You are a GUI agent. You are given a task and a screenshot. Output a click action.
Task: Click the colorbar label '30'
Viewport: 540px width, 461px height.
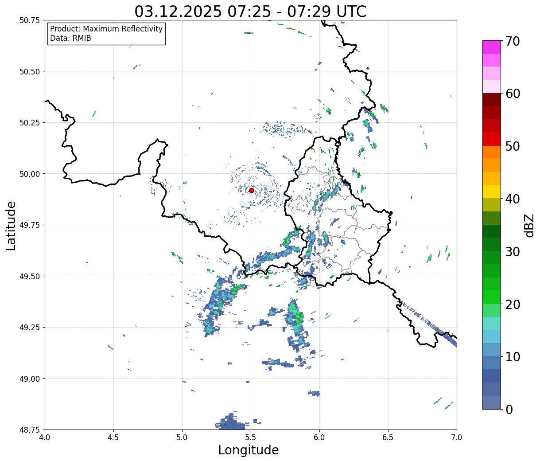(512, 252)
